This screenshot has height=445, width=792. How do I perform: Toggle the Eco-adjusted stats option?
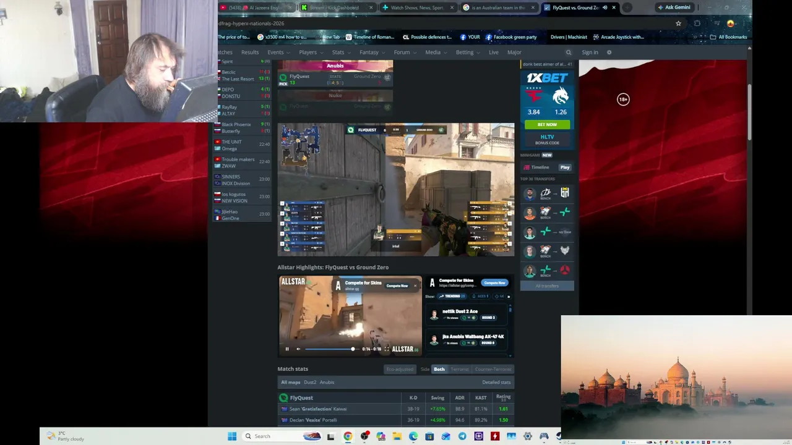click(x=400, y=369)
